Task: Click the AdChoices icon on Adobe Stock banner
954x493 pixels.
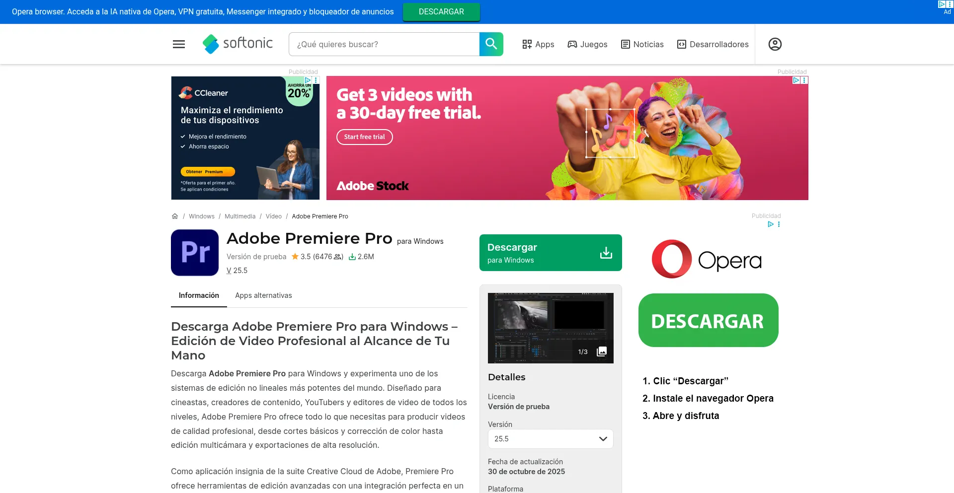Action: (x=796, y=80)
